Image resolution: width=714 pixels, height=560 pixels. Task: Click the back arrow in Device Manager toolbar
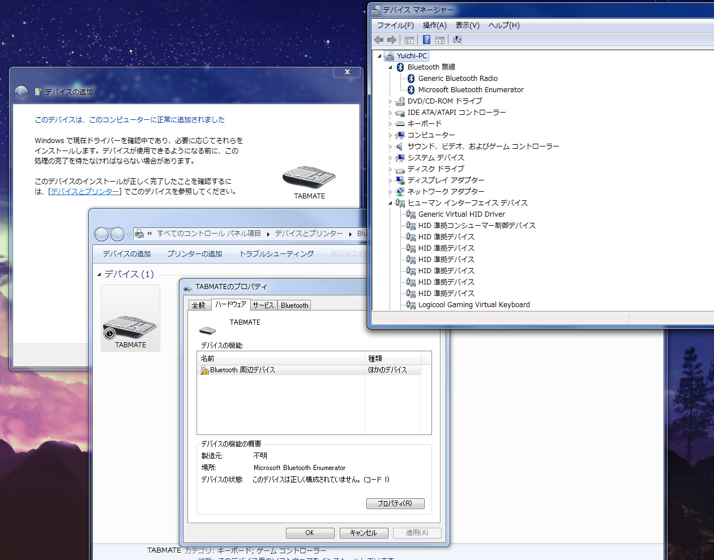[x=379, y=40]
